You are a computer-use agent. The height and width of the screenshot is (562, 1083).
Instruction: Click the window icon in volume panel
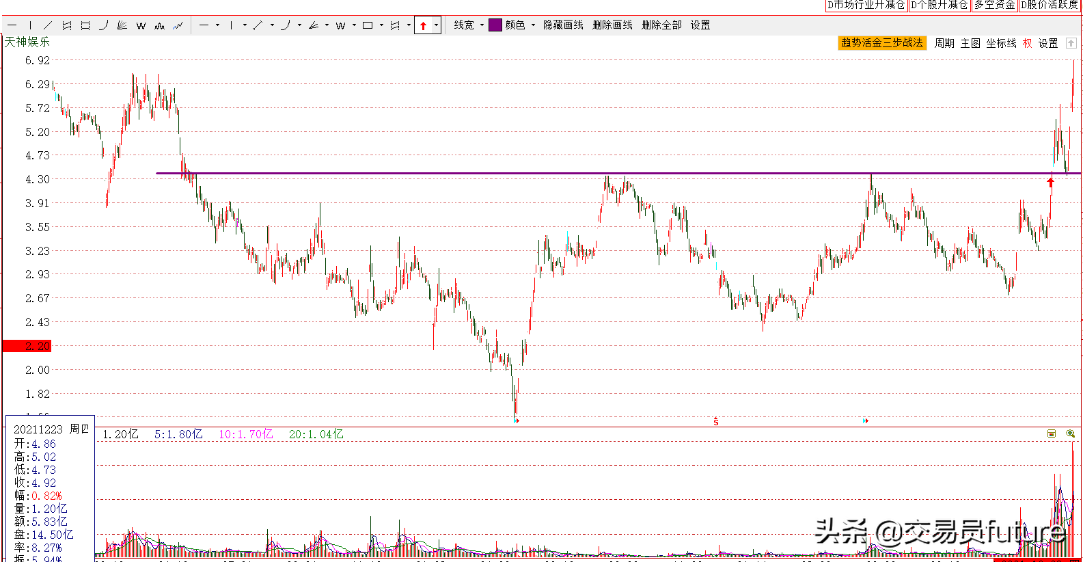click(x=1052, y=433)
